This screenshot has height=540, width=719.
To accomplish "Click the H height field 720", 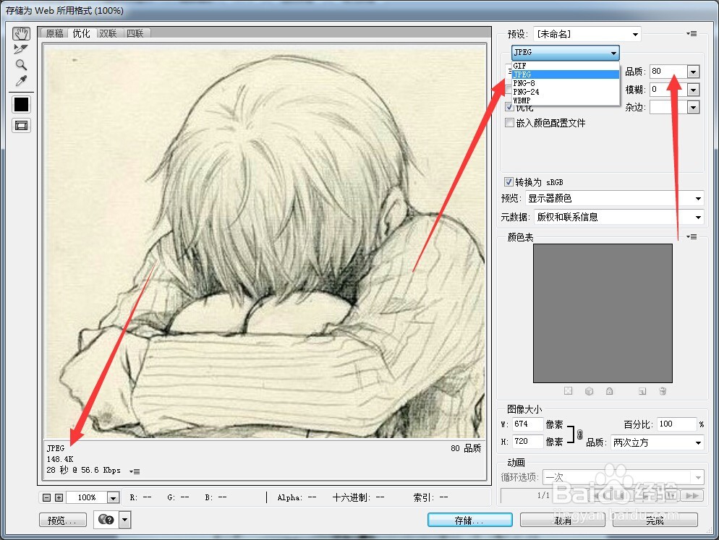I will click(x=527, y=442).
